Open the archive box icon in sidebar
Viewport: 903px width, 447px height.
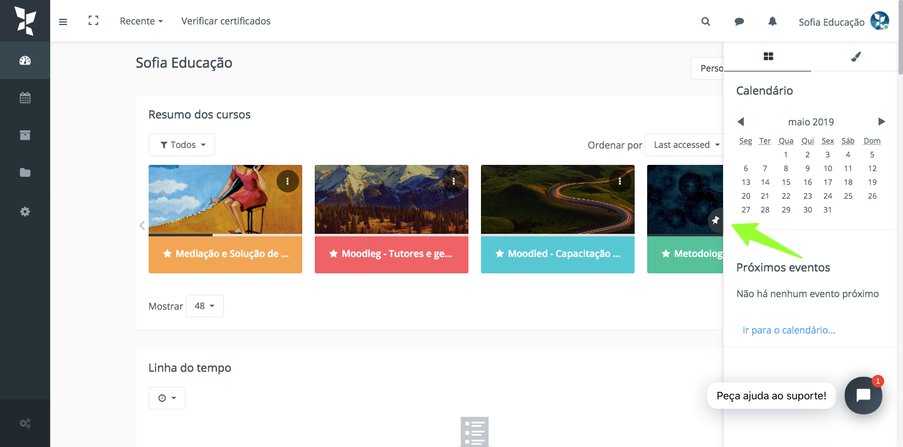coord(25,135)
